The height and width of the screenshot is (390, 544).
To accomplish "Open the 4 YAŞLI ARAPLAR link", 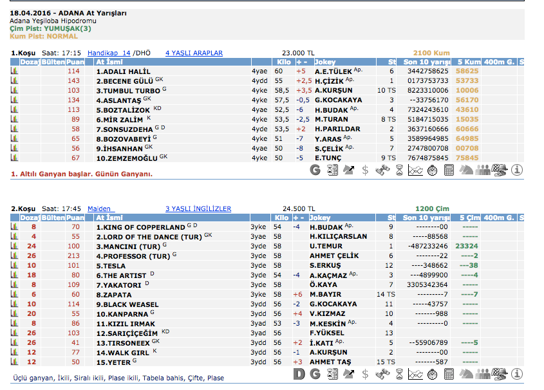I will [194, 53].
